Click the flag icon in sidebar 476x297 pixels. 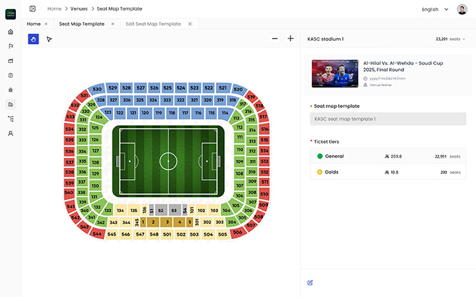click(10, 46)
